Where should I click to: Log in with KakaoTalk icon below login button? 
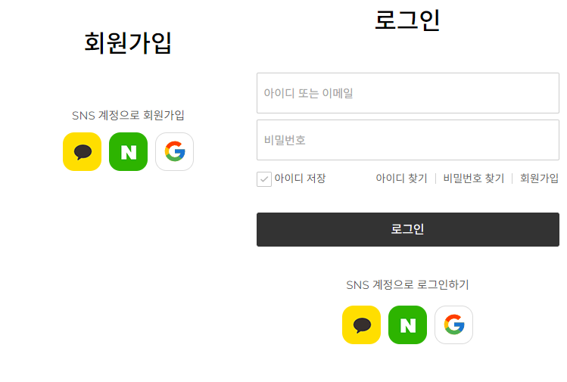tap(361, 325)
